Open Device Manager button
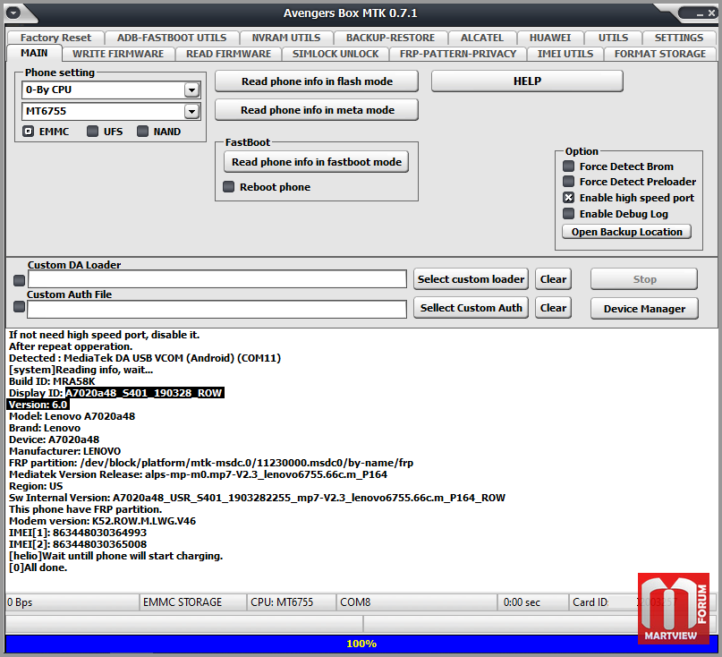This screenshot has height=657, width=722. coord(644,309)
